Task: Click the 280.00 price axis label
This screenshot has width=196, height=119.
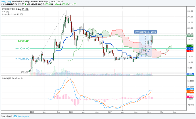Action: (x=190, y=11)
